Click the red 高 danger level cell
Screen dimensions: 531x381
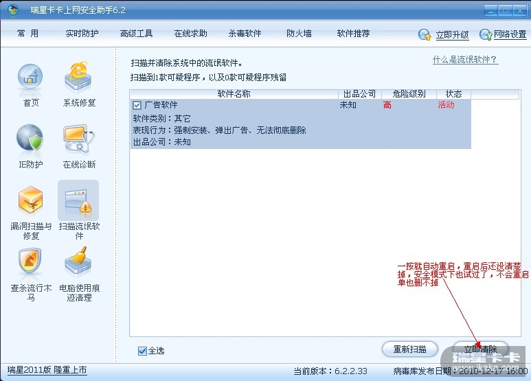click(x=387, y=105)
